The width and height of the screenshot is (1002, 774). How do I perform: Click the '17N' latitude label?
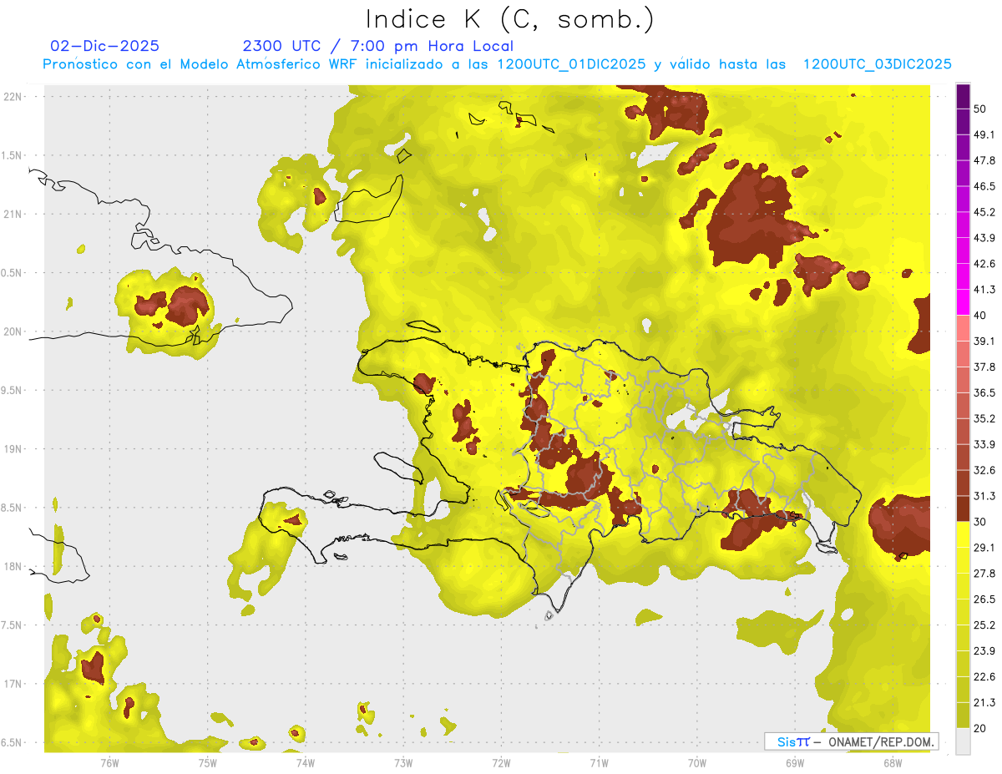tap(13, 685)
